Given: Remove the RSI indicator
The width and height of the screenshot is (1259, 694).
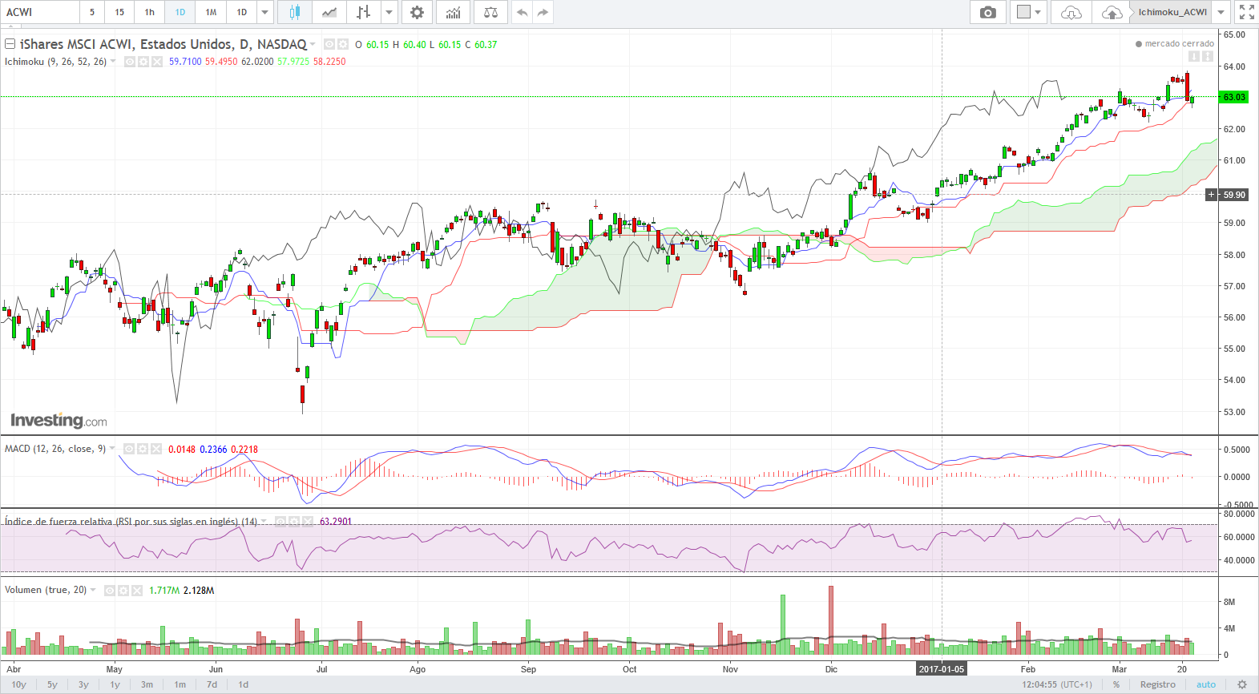Looking at the screenshot, I should tap(308, 521).
